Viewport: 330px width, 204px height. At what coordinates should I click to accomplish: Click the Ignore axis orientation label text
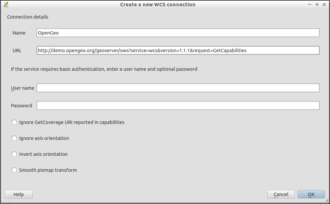click(x=44, y=138)
